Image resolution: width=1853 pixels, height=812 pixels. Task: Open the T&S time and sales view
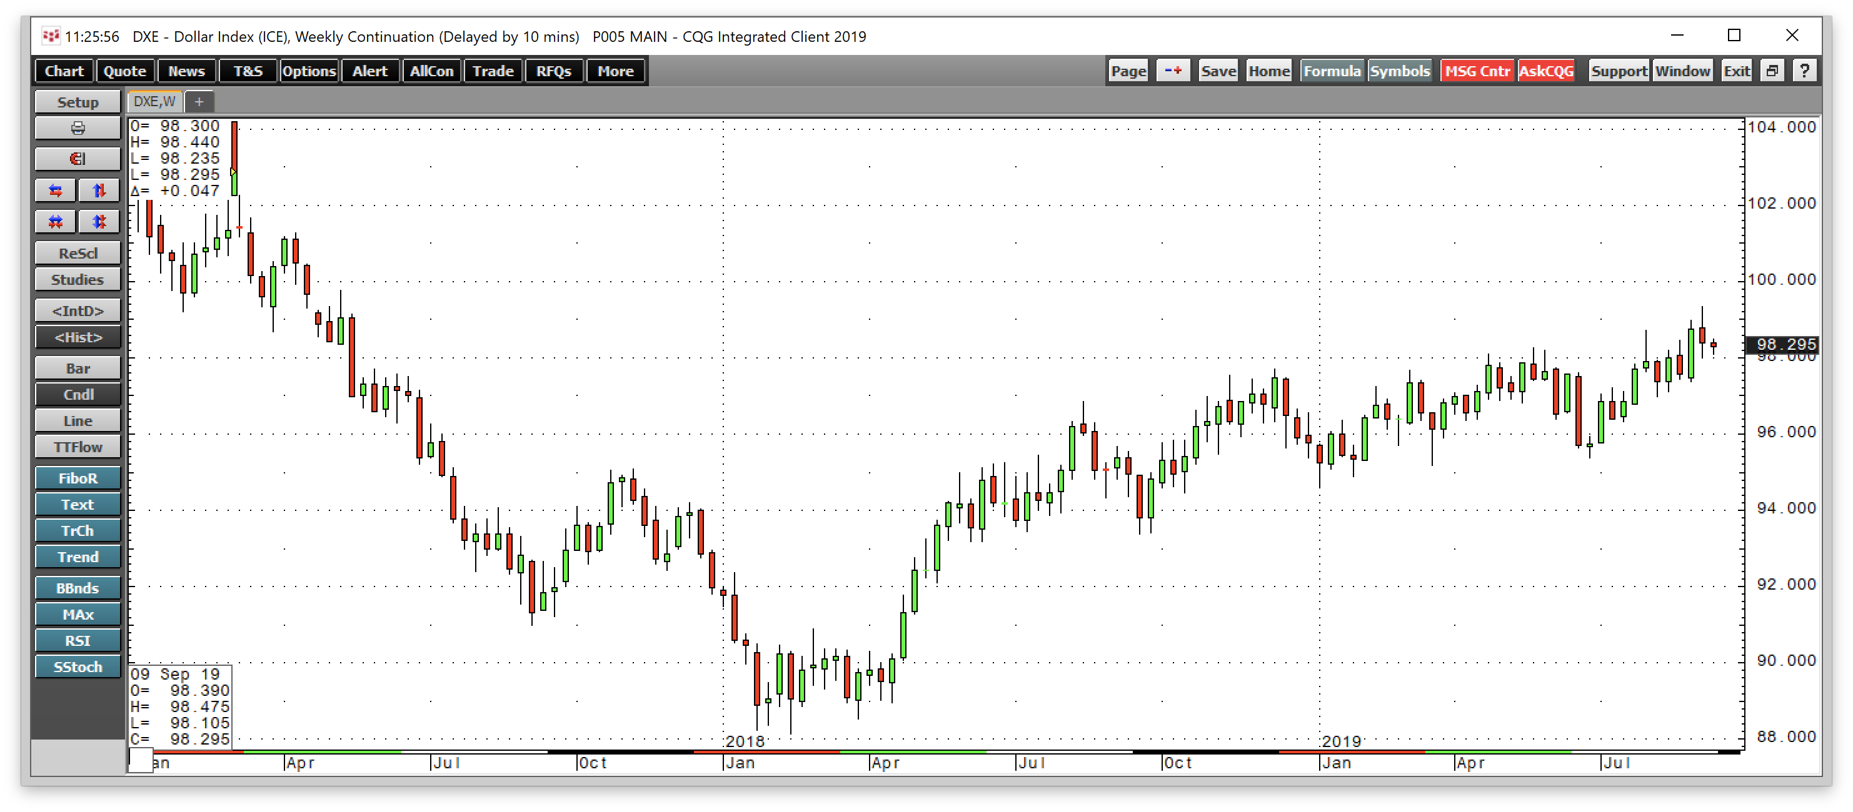pyautogui.click(x=248, y=71)
